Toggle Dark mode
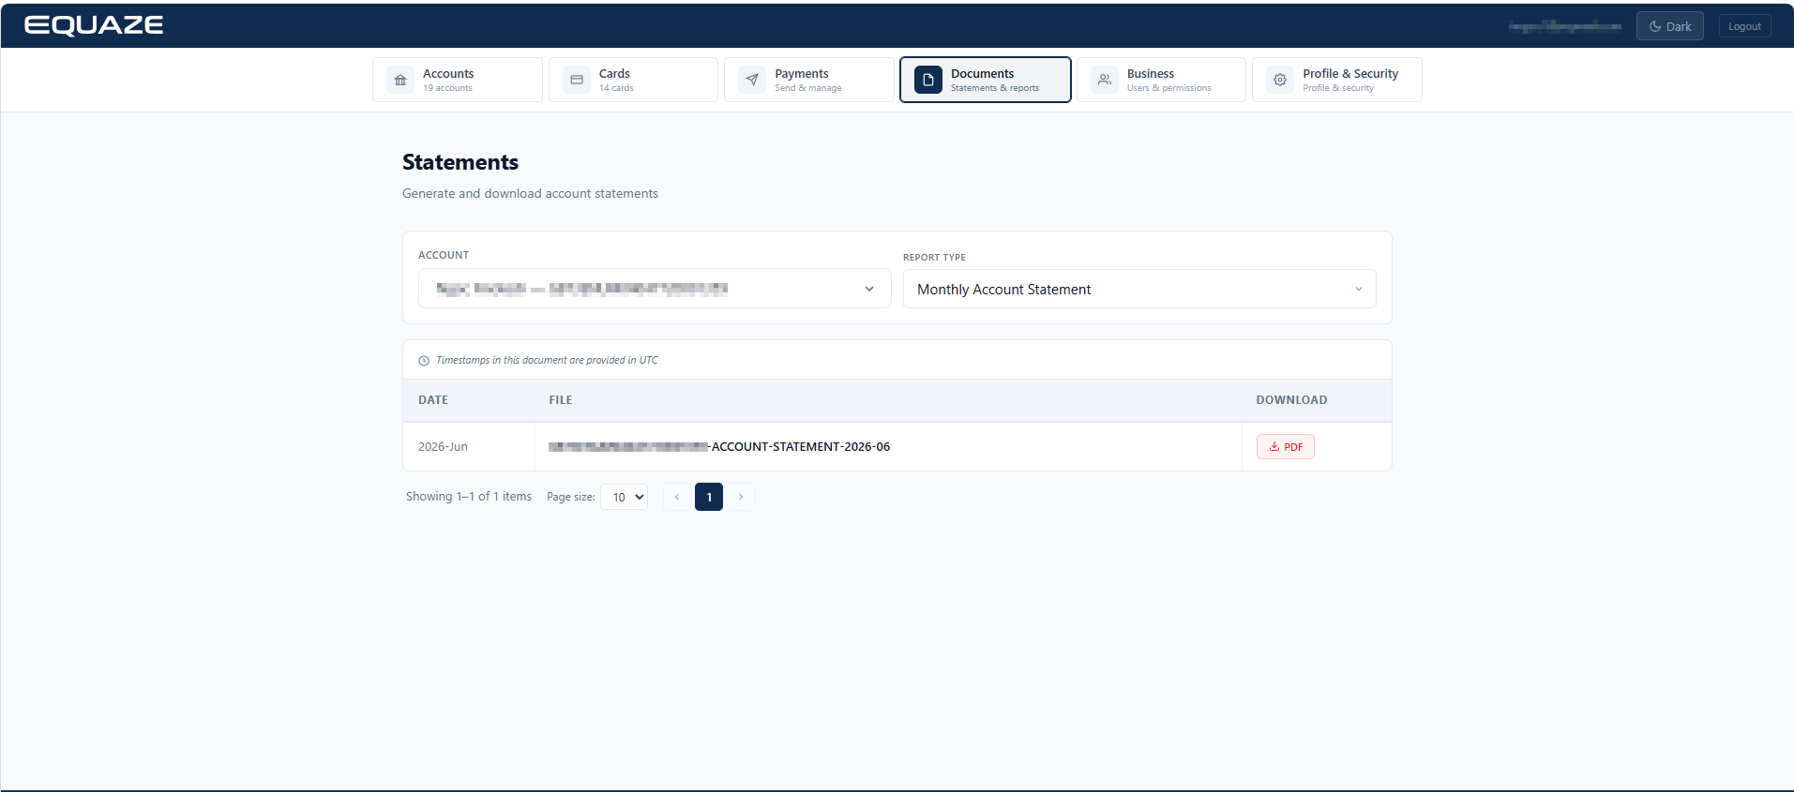The height and width of the screenshot is (792, 1794). (x=1670, y=26)
